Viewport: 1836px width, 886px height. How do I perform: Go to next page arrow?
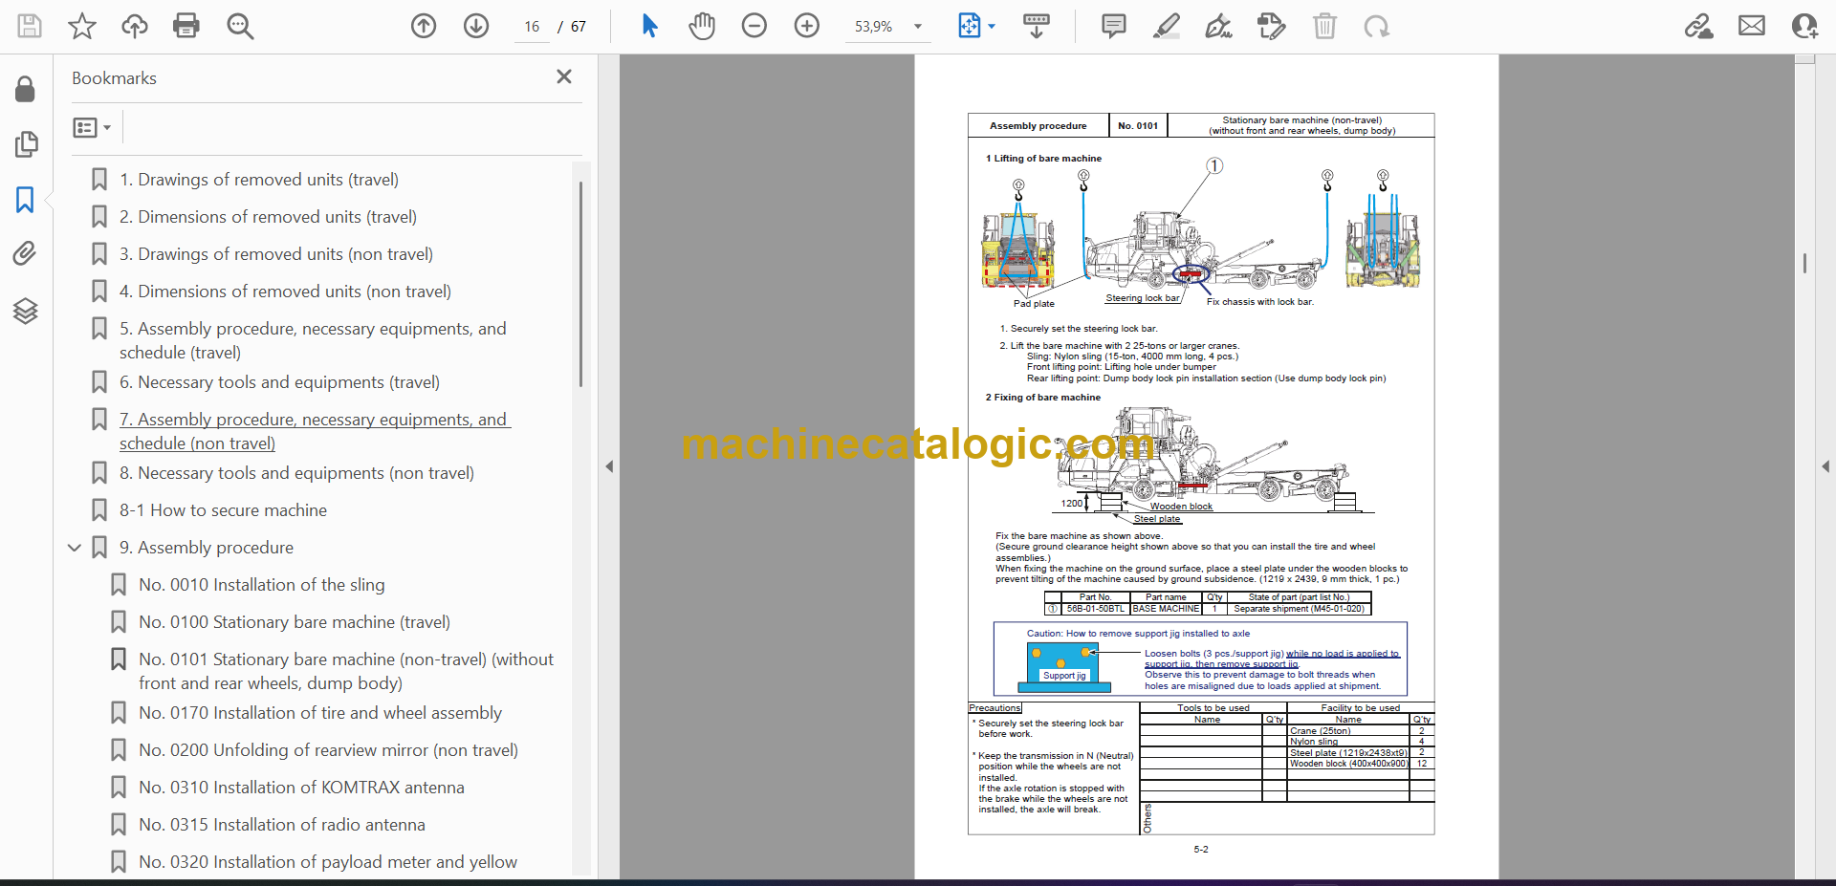476,26
